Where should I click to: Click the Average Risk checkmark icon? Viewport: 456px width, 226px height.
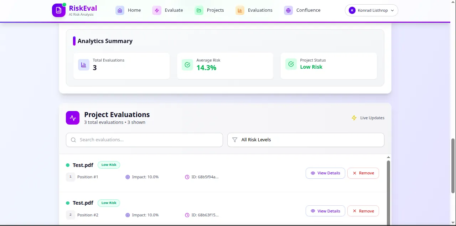[x=187, y=65]
